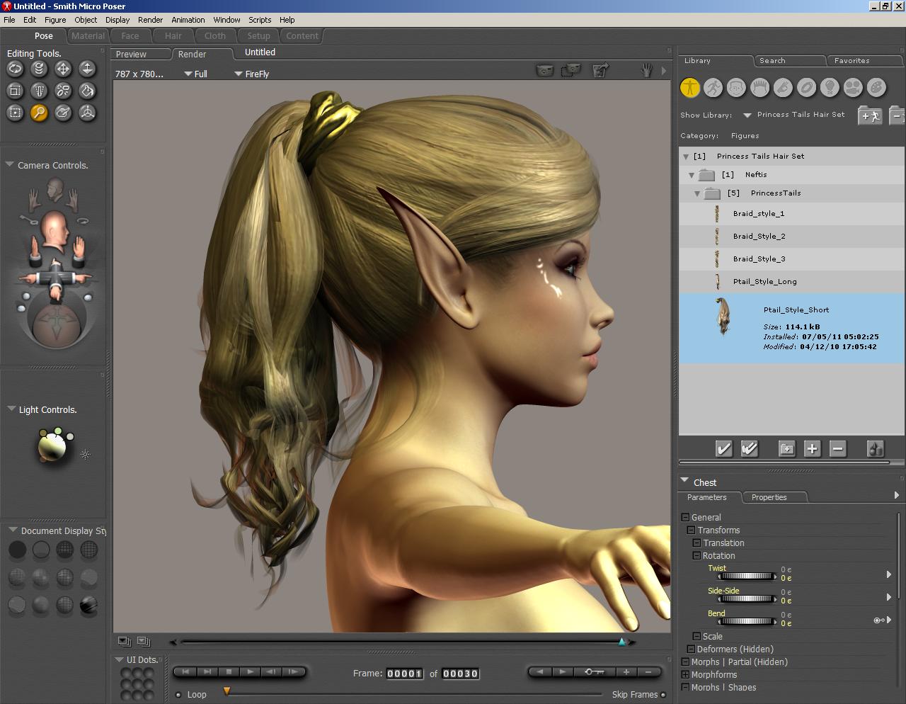
Task: Collapse the Rotation parameter group
Action: (x=696, y=556)
